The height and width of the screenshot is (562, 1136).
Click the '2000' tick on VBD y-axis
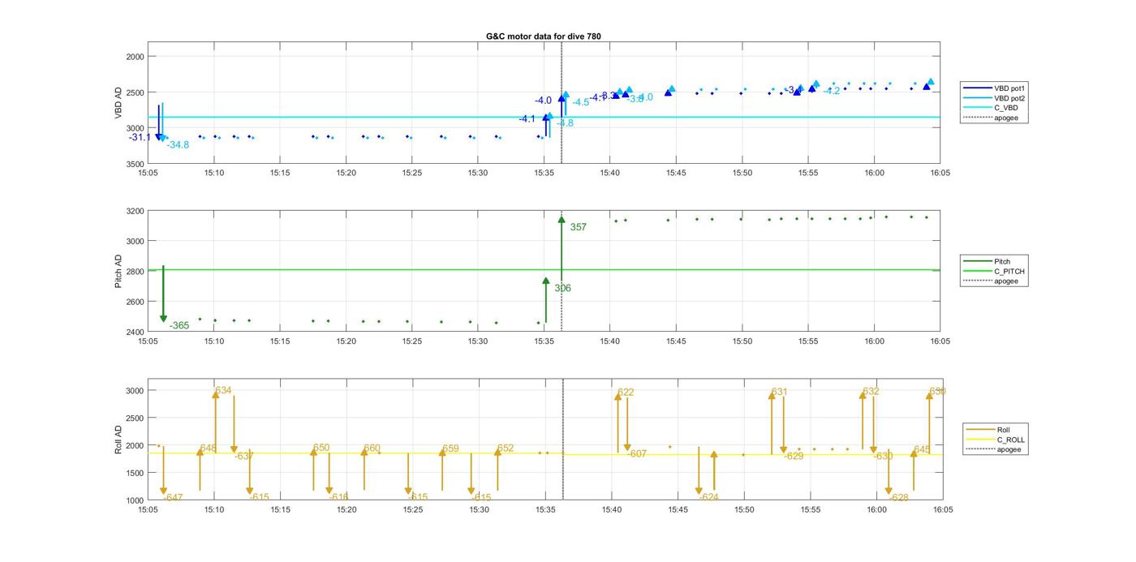pos(136,57)
